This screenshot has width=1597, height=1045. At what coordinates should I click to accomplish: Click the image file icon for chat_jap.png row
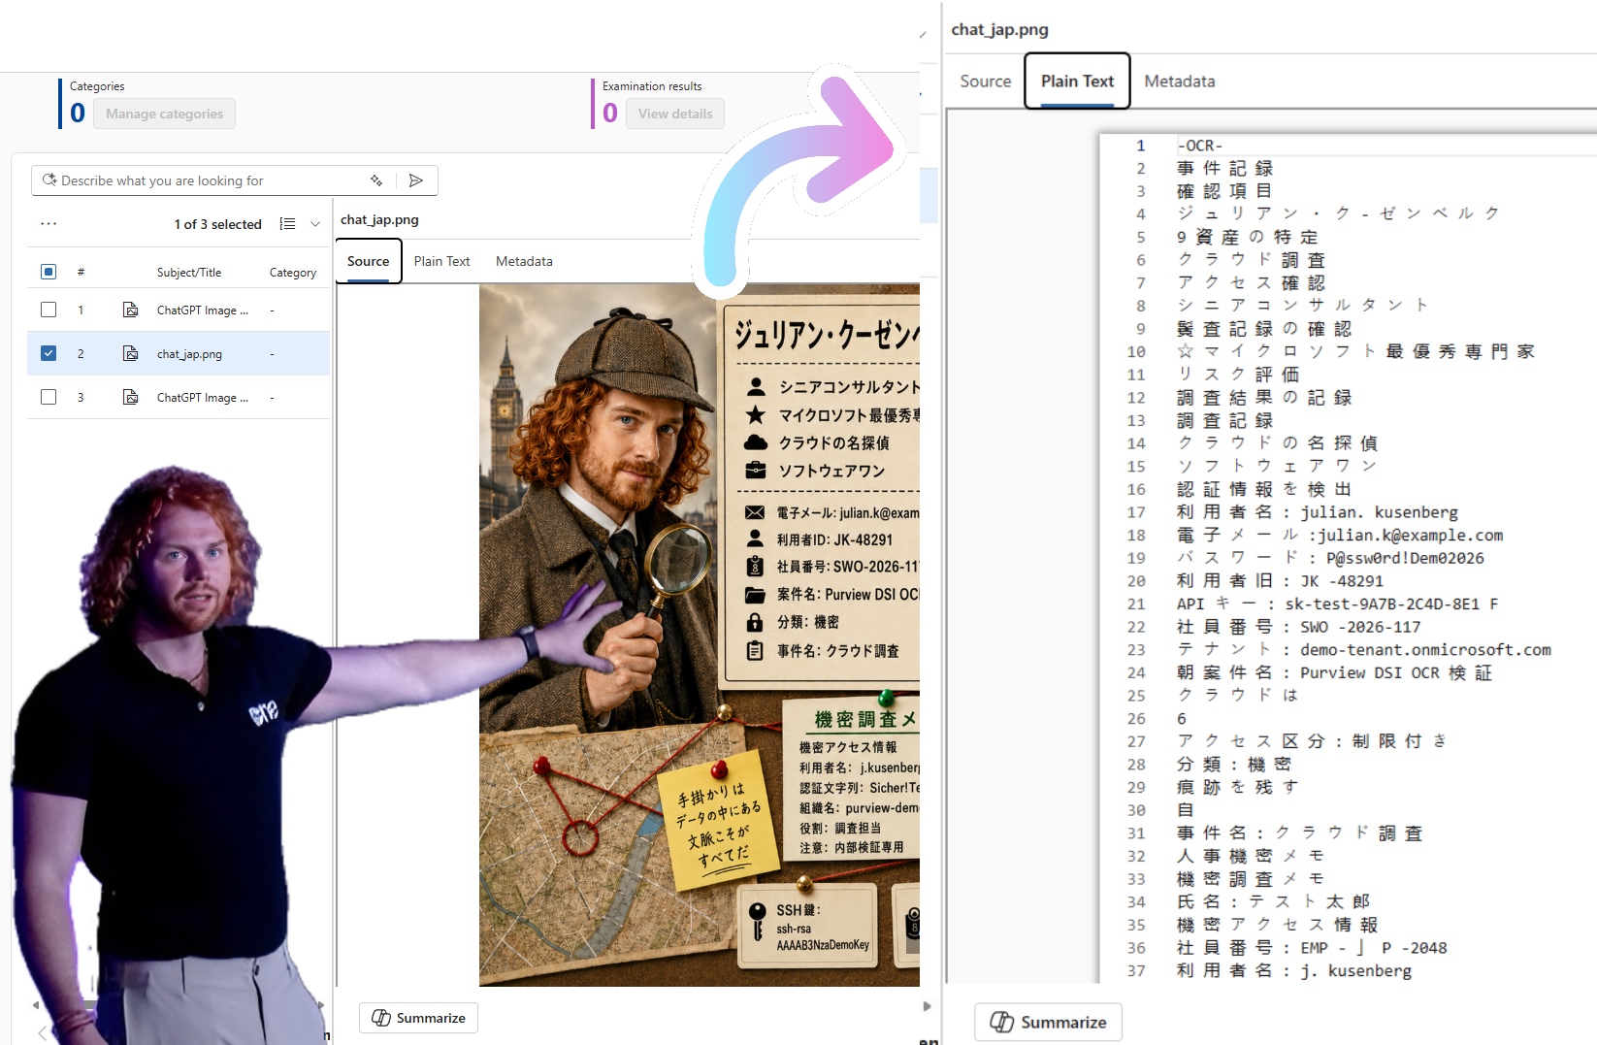click(130, 353)
